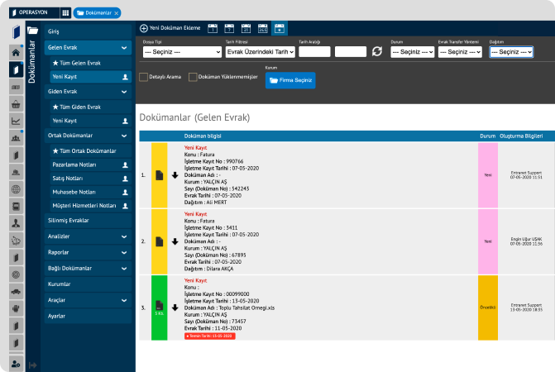The image size is (555, 372).
Task: Filter by the yearly calendar icon (365)
Action: tap(263, 28)
